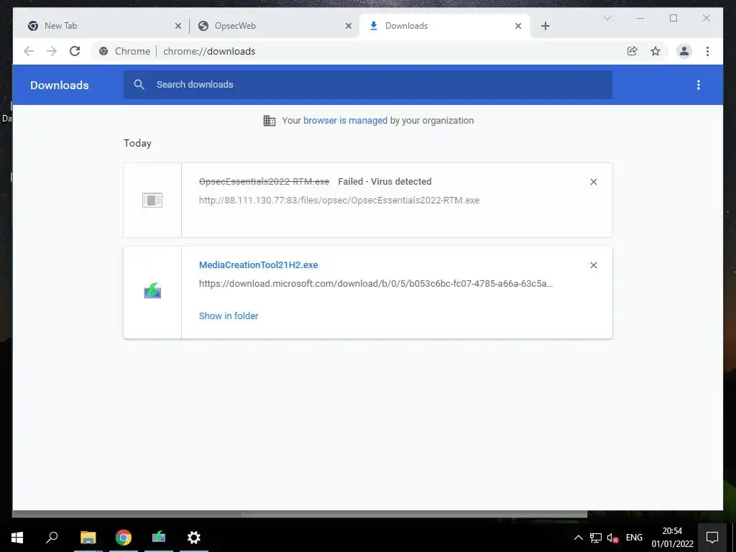Bookmark this tab with the star icon
The image size is (736, 552).
pyautogui.click(x=655, y=51)
